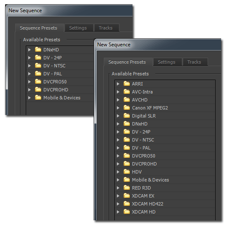Expand Mobile & Devices arrow in the front window

[118, 180]
